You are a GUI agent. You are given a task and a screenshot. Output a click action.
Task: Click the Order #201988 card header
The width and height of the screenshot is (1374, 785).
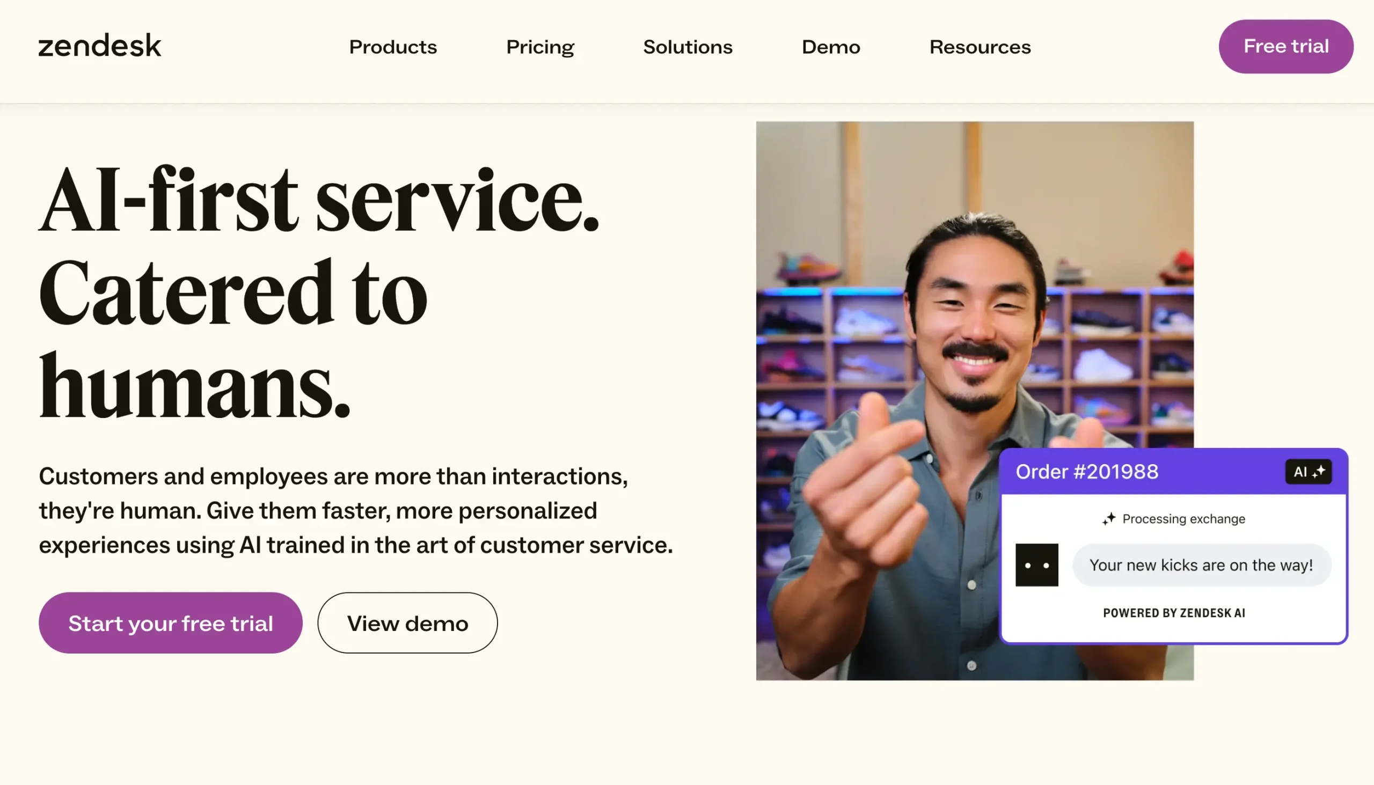(1086, 472)
